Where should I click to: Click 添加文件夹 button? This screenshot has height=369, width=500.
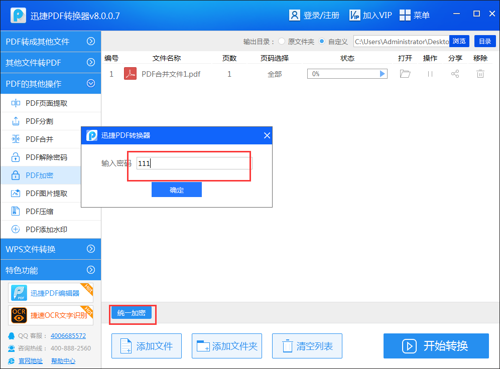(x=227, y=346)
